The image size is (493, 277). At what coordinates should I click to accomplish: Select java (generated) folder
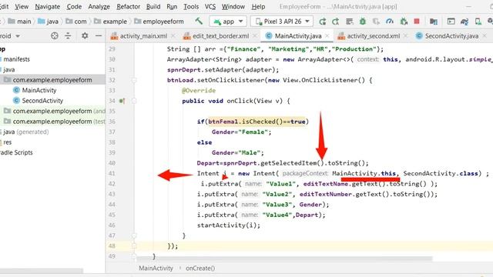point(25,132)
